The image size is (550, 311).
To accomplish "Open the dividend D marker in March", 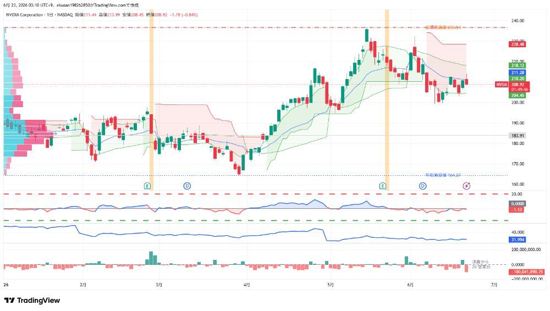I will click(x=188, y=186).
